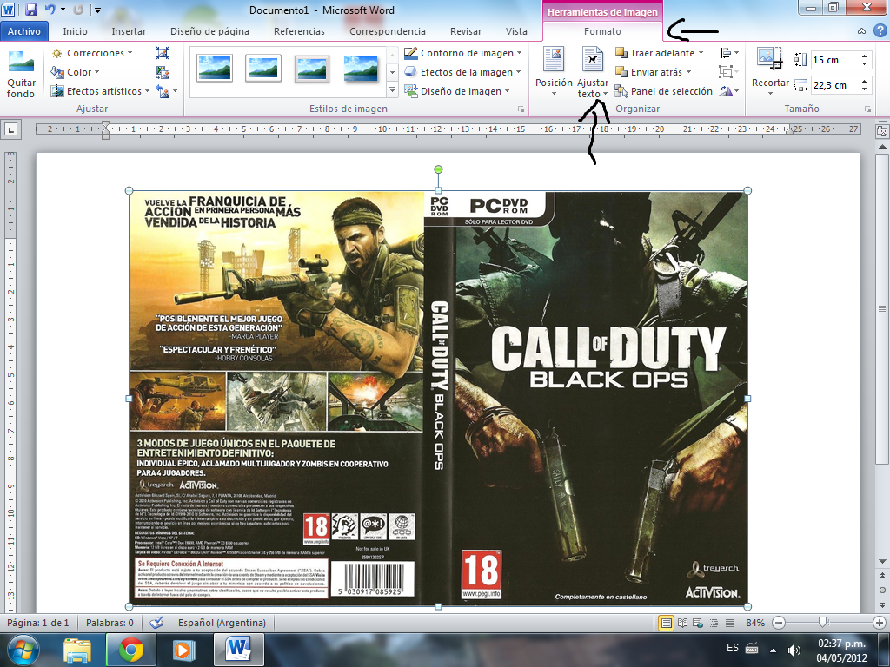Expand the picture styles gallery More button

[x=392, y=90]
